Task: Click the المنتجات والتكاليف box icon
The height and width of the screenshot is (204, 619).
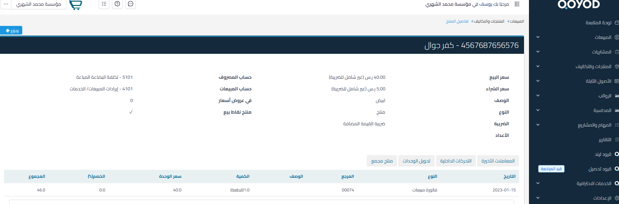Action: tap(617, 66)
